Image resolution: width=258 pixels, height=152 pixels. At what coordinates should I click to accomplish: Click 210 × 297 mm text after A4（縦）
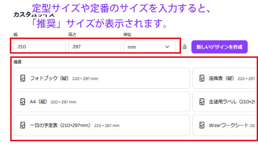tap(64, 102)
